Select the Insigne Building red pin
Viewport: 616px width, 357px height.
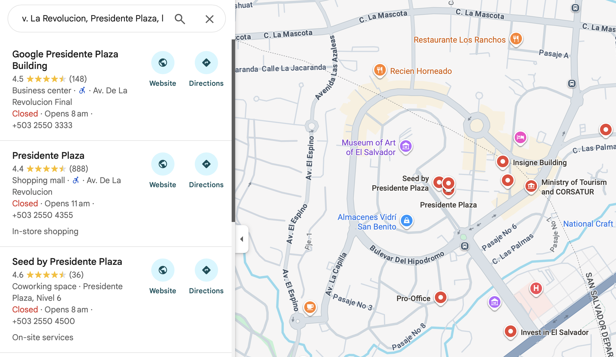pyautogui.click(x=502, y=162)
